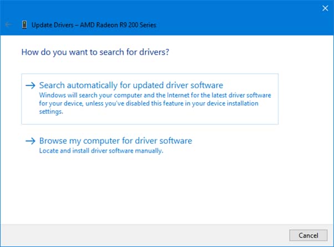Click the heading 'How do you want to search for drivers?'
Viewport: 334px width, 247px height.
95,52
